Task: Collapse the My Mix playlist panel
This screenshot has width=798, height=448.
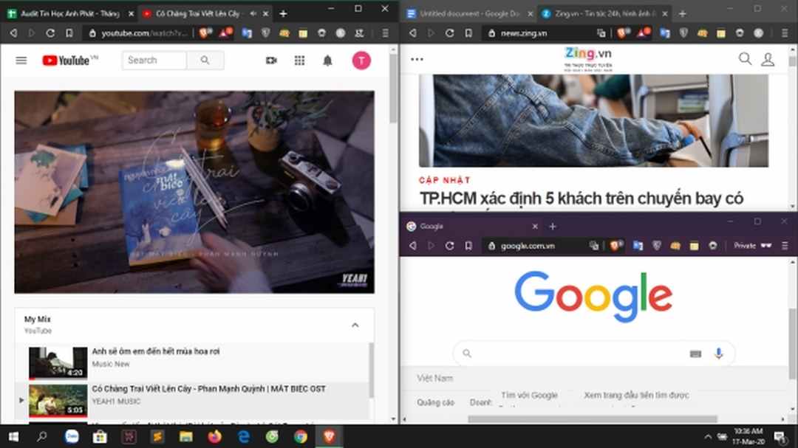Action: (x=355, y=325)
